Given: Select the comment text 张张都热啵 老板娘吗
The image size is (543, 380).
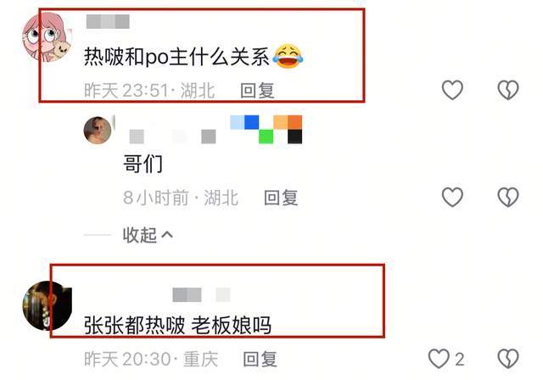Looking at the screenshot, I should tap(177, 326).
